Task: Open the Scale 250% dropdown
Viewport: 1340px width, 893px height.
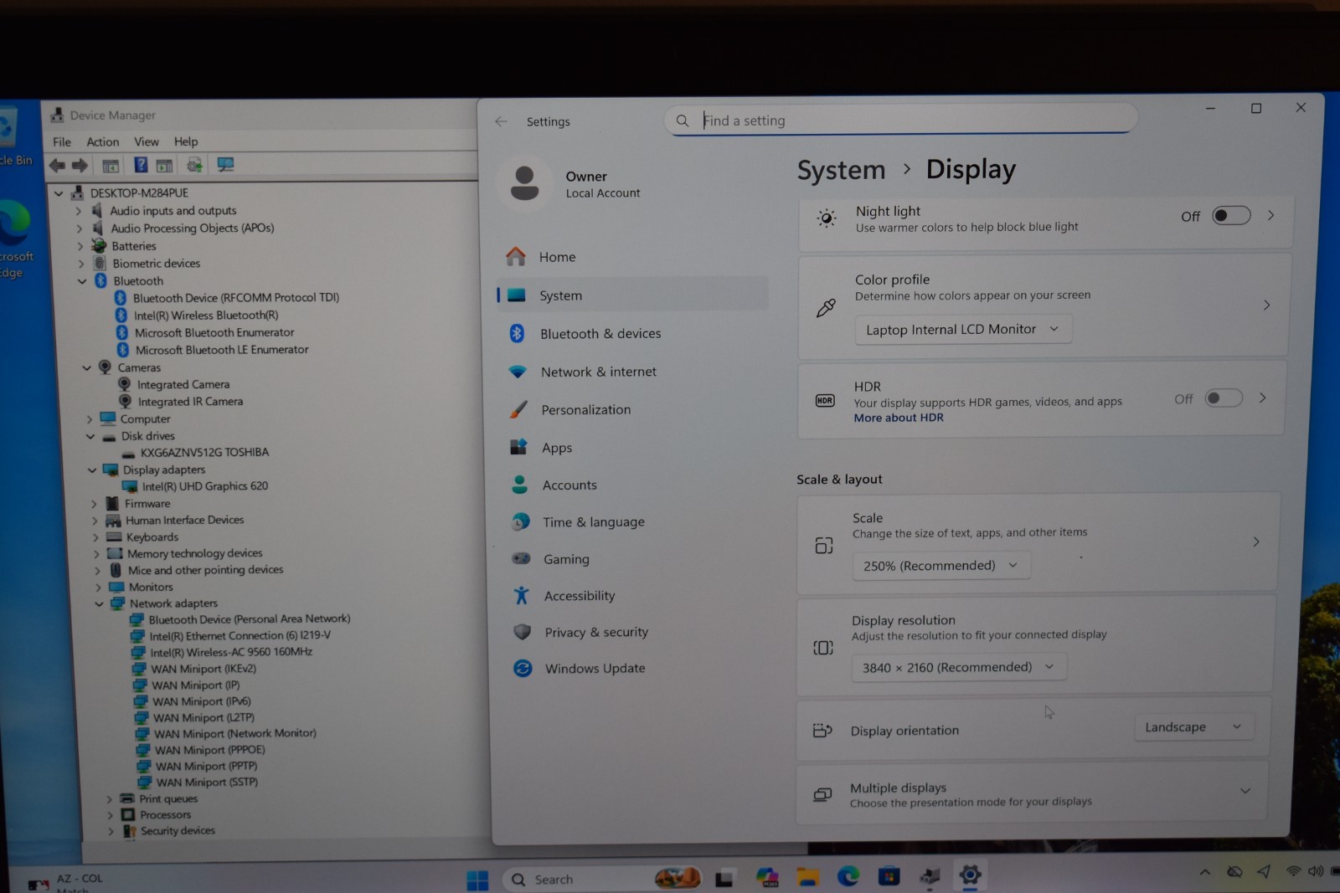Action: coord(941,566)
